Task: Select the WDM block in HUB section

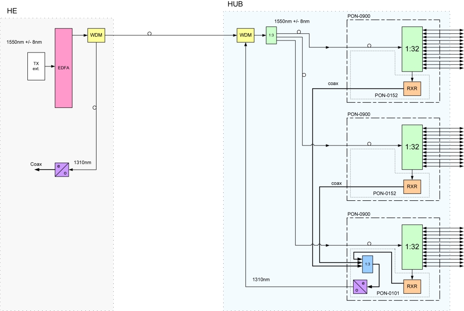Action: 245,35
